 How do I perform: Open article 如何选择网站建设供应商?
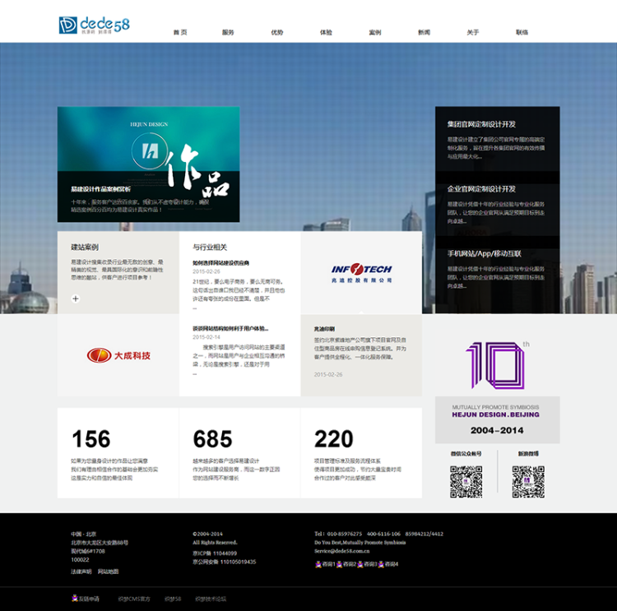click(220, 263)
